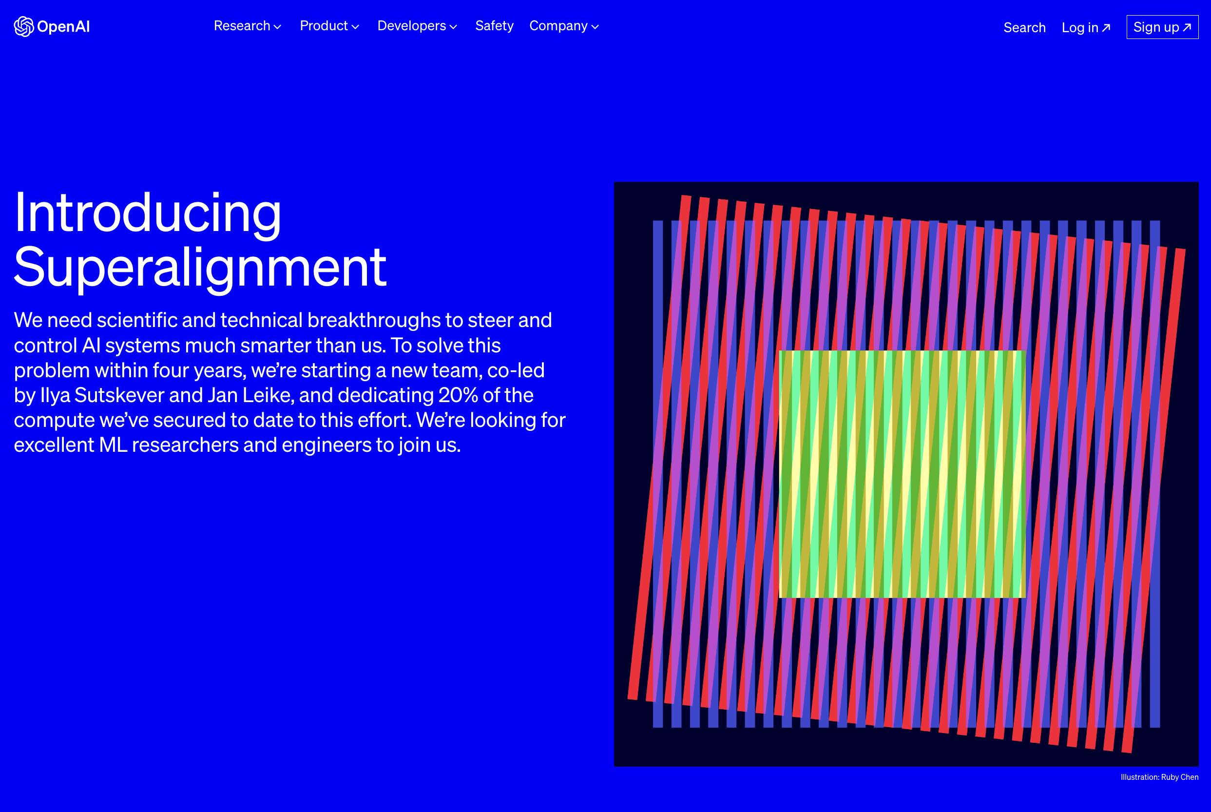Click the Log in link

tap(1079, 27)
